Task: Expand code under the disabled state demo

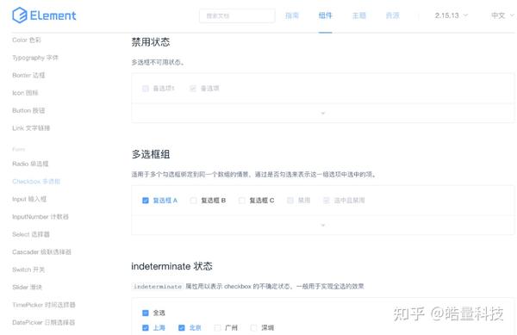Action: [323, 113]
